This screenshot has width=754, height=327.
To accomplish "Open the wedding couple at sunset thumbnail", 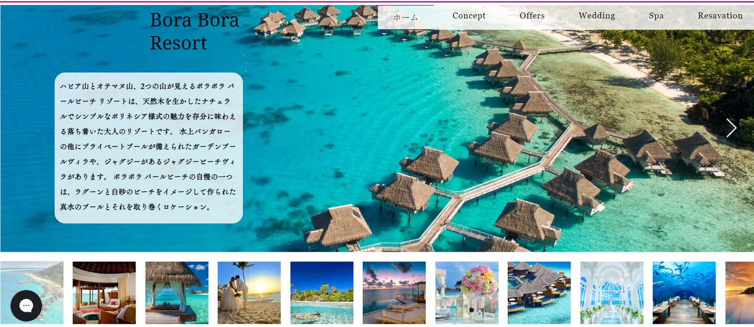I will (249, 292).
